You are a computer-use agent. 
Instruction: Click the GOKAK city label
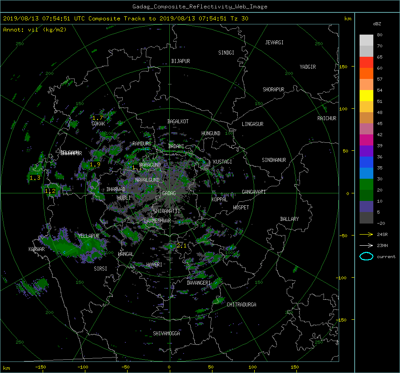point(99,124)
